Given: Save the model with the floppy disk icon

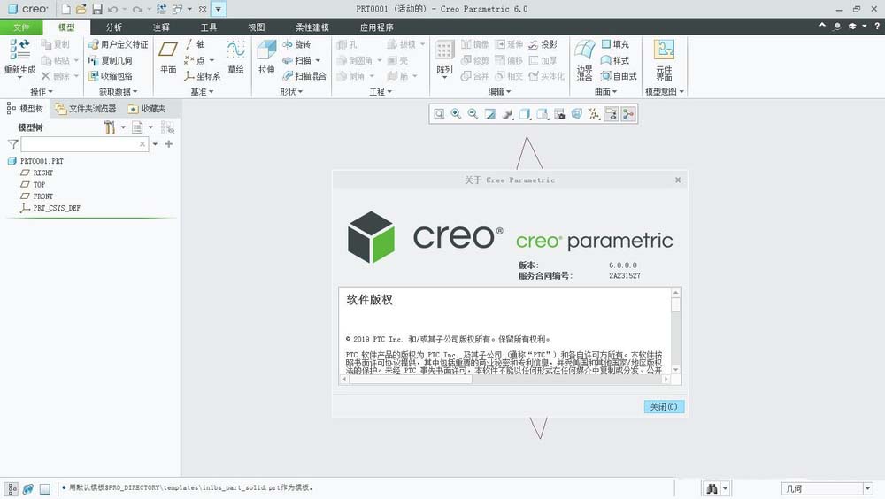Looking at the screenshot, I should pyautogui.click(x=97, y=9).
